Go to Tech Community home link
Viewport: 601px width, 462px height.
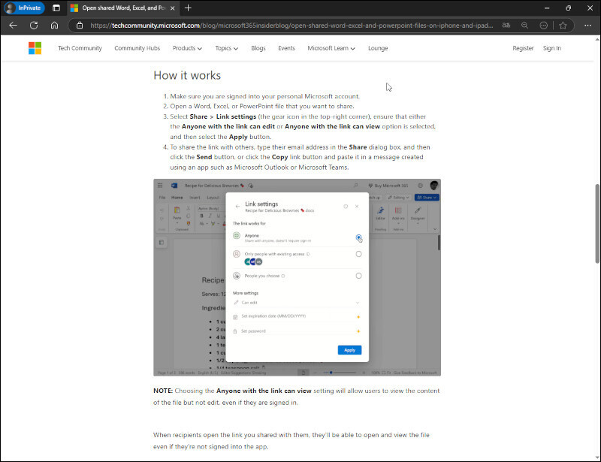(x=80, y=48)
